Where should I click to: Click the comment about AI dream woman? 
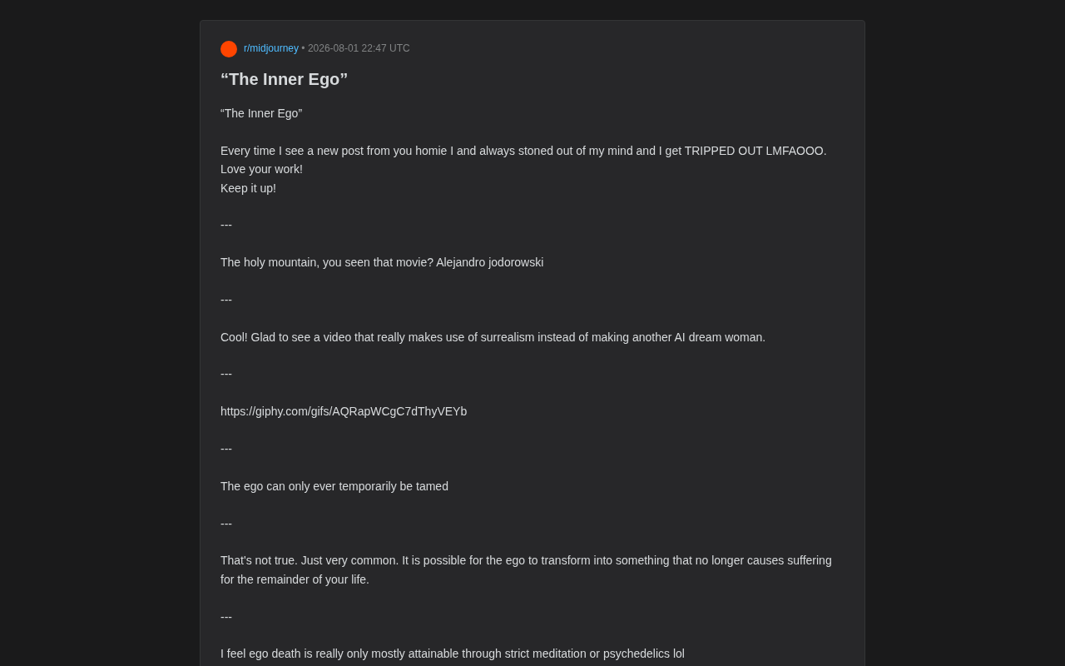click(x=493, y=337)
